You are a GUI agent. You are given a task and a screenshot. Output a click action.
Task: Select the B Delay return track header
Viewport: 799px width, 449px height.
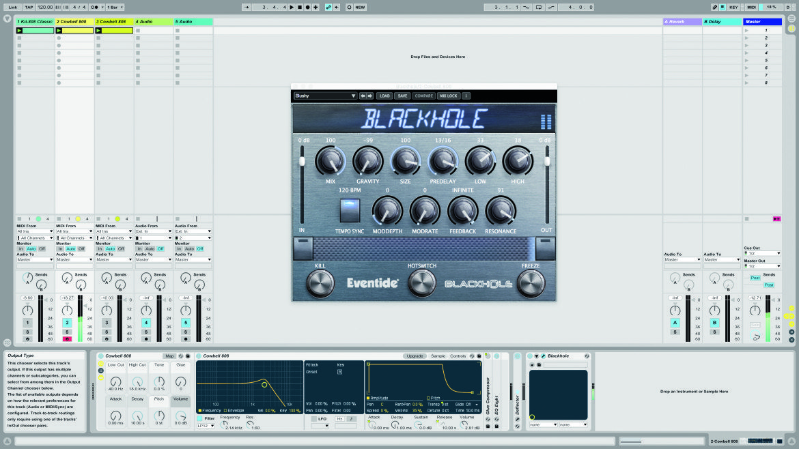tap(722, 22)
